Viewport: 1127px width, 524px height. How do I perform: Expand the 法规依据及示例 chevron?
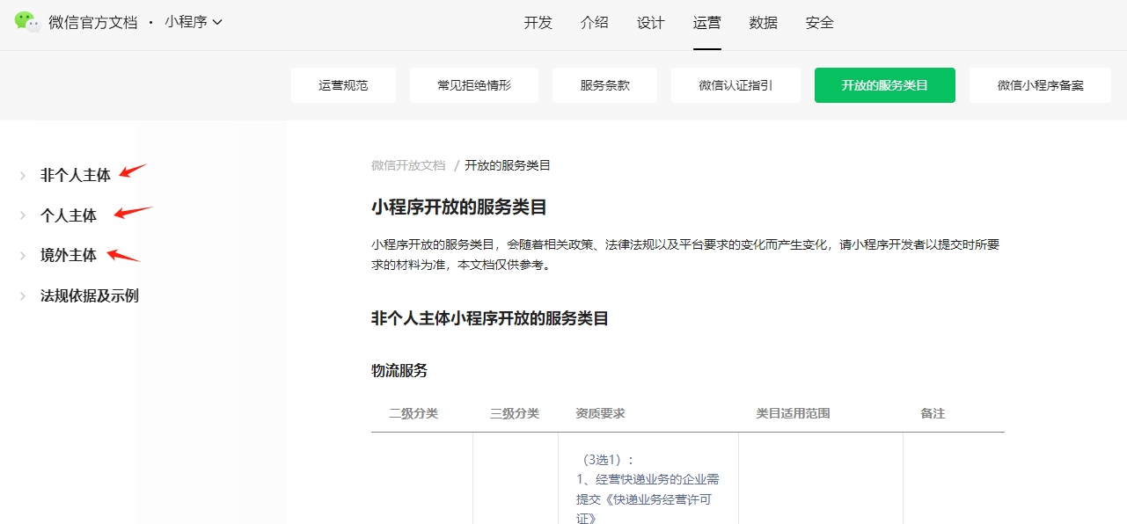[23, 296]
